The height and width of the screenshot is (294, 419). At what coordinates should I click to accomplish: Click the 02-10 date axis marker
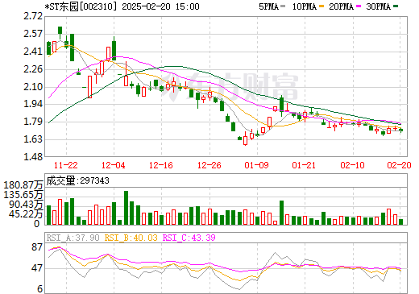point(353,165)
